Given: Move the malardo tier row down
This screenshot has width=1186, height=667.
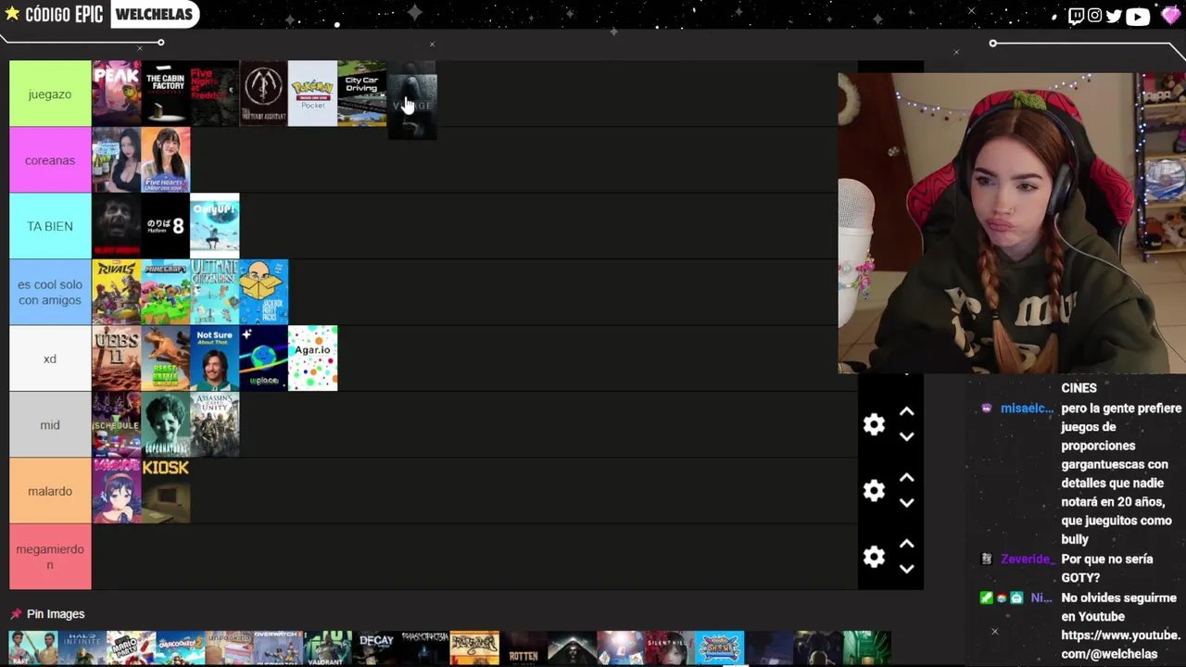Looking at the screenshot, I should click(906, 502).
